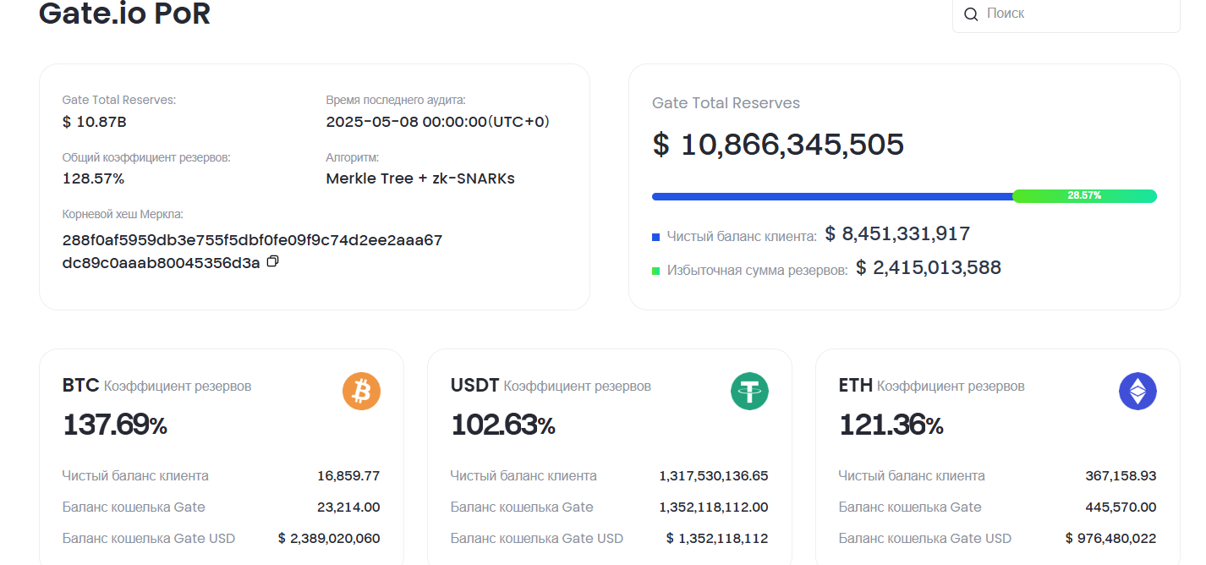Click the green legend square for excess reserves

click(x=655, y=272)
